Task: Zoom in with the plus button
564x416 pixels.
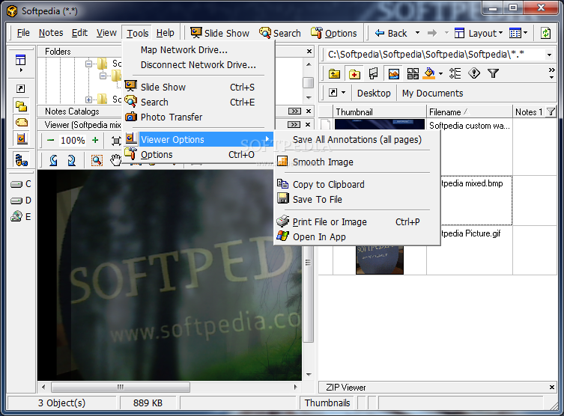Action: pos(95,140)
